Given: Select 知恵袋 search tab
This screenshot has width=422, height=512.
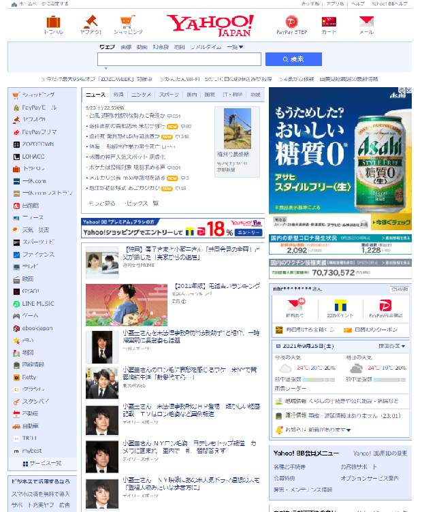Looking at the screenshot, I should (161, 47).
